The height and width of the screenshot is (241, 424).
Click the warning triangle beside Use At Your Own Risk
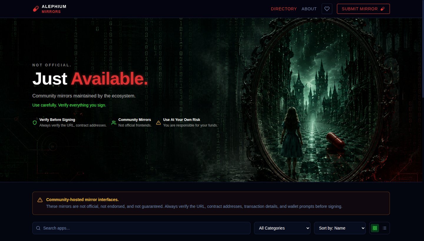tap(158, 122)
